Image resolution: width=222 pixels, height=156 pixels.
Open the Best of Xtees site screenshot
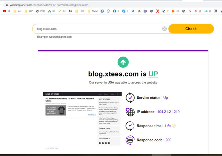coord(82,121)
